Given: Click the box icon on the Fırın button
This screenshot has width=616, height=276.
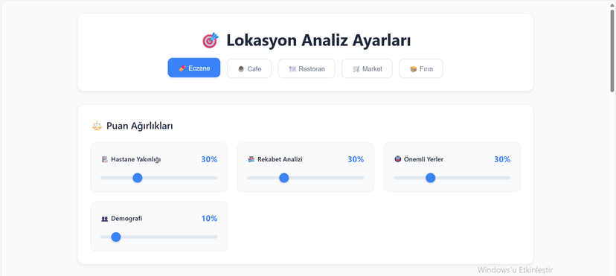Looking at the screenshot, I should [x=413, y=68].
